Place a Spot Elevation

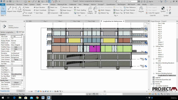39,7
